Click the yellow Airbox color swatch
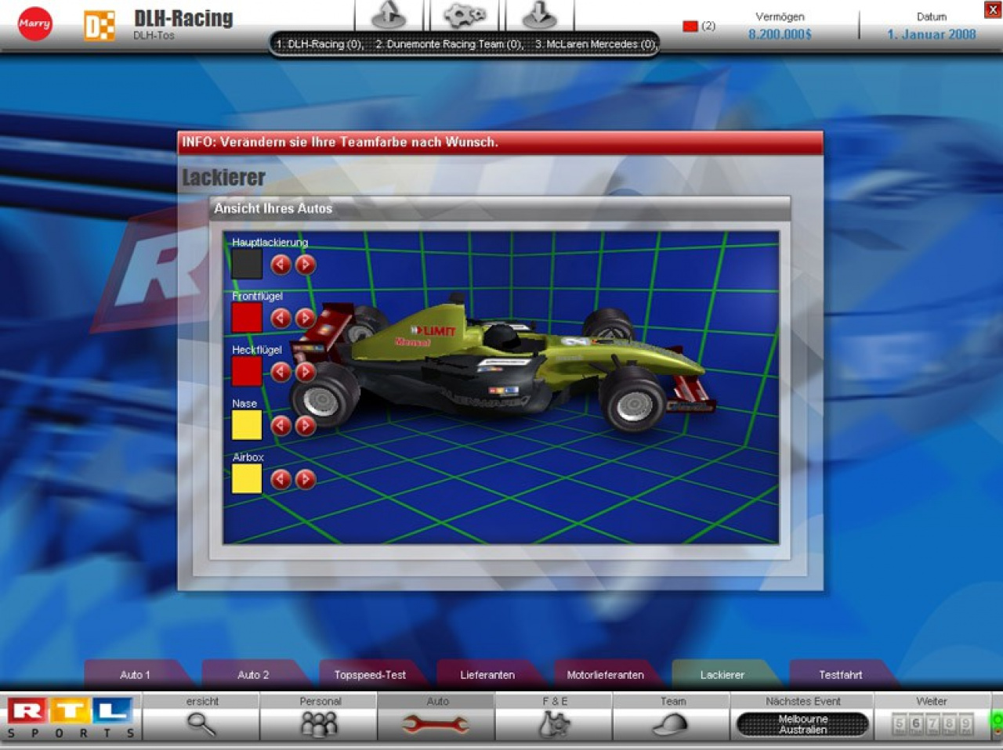1003x750 pixels. tap(247, 478)
